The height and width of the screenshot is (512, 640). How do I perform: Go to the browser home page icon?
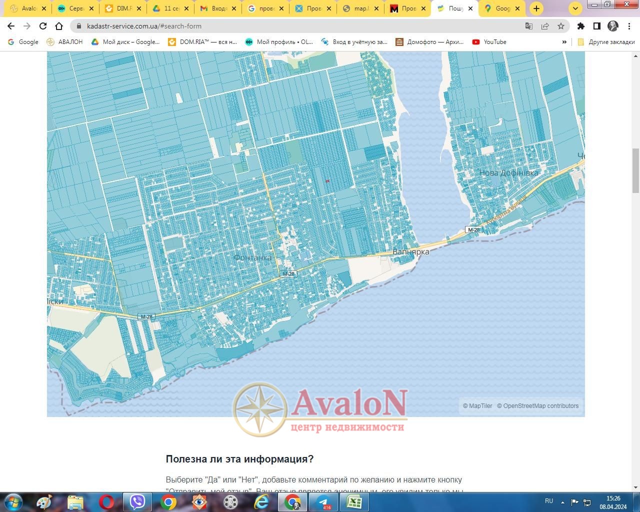coord(59,26)
